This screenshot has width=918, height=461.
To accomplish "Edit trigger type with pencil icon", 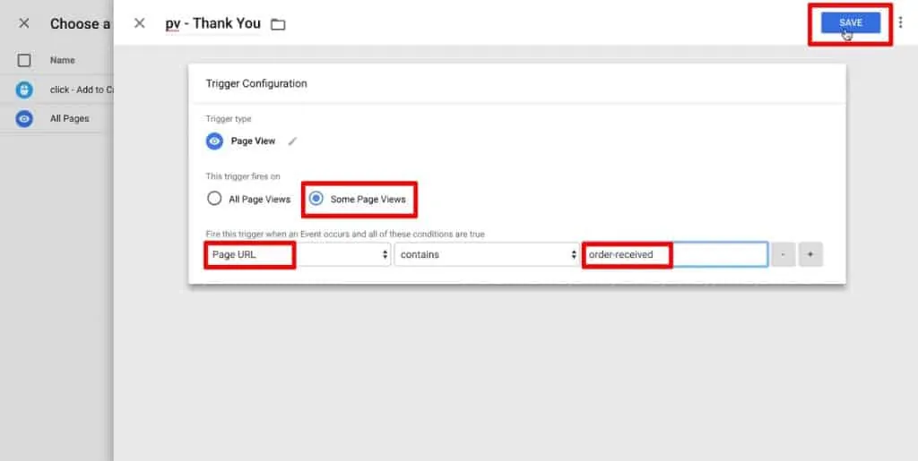I will pos(293,141).
